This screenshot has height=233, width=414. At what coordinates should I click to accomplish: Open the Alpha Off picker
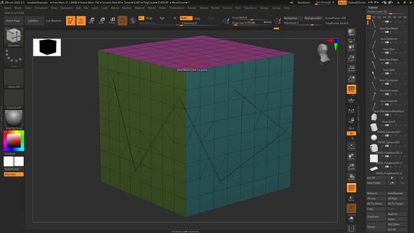14,79
